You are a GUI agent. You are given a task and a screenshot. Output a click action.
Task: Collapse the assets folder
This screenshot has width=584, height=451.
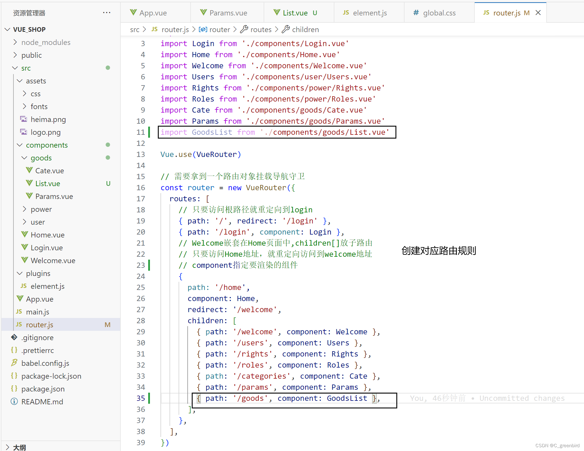tap(20, 81)
